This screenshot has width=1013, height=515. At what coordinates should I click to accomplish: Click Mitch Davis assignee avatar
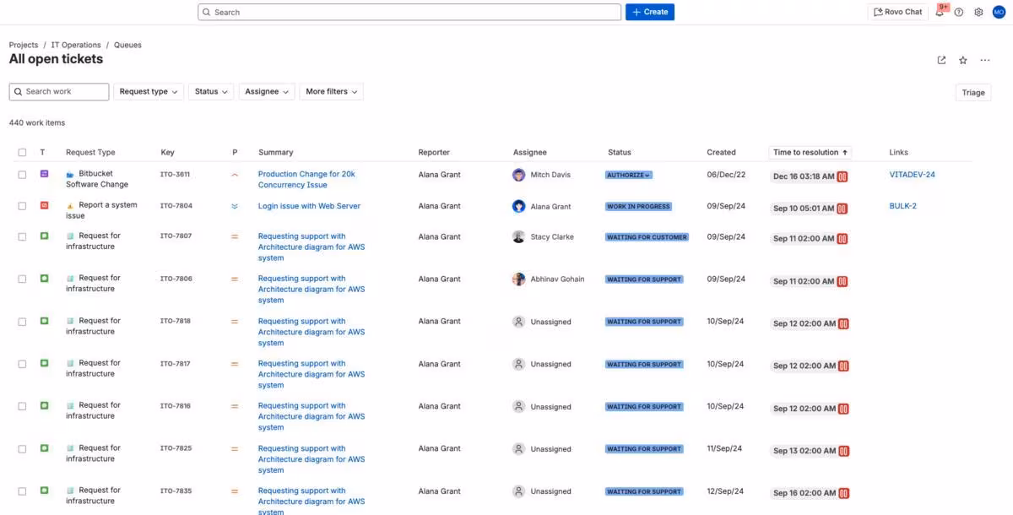pyautogui.click(x=518, y=175)
